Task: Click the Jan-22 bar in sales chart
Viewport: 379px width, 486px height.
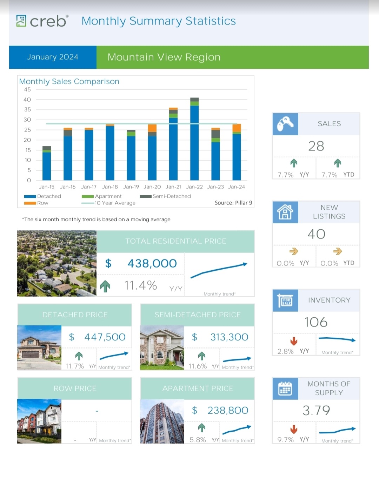Action: tap(194, 139)
